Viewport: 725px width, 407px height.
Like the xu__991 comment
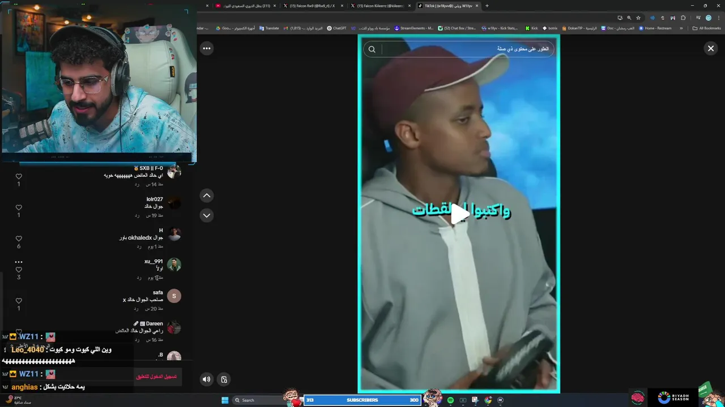click(19, 270)
